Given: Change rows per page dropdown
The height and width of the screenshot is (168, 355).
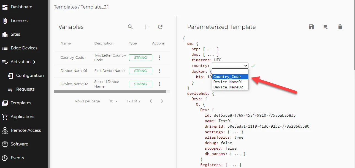Looking at the screenshot, I should (x=113, y=101).
